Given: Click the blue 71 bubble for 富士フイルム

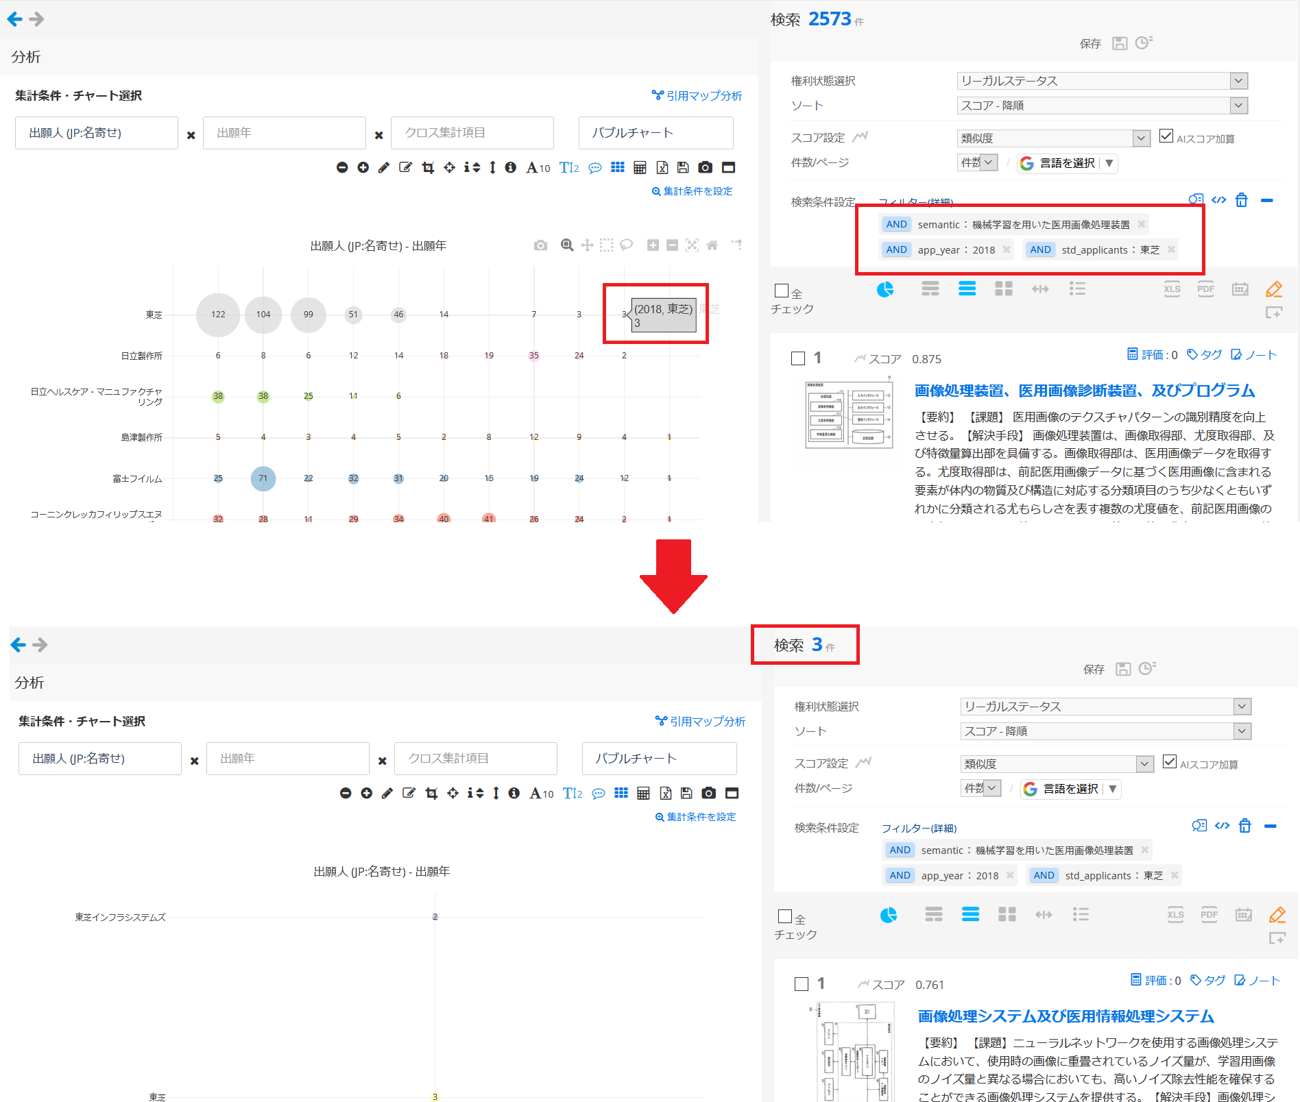Looking at the screenshot, I should [x=263, y=478].
